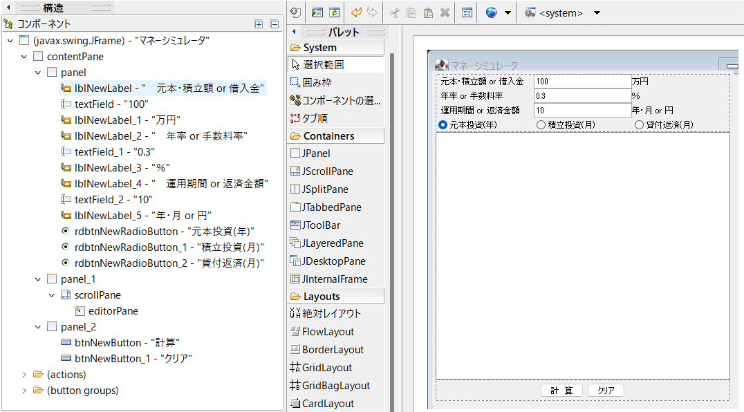
Task: Click the Test/Preview GUI toolbar icon
Action: point(317,13)
